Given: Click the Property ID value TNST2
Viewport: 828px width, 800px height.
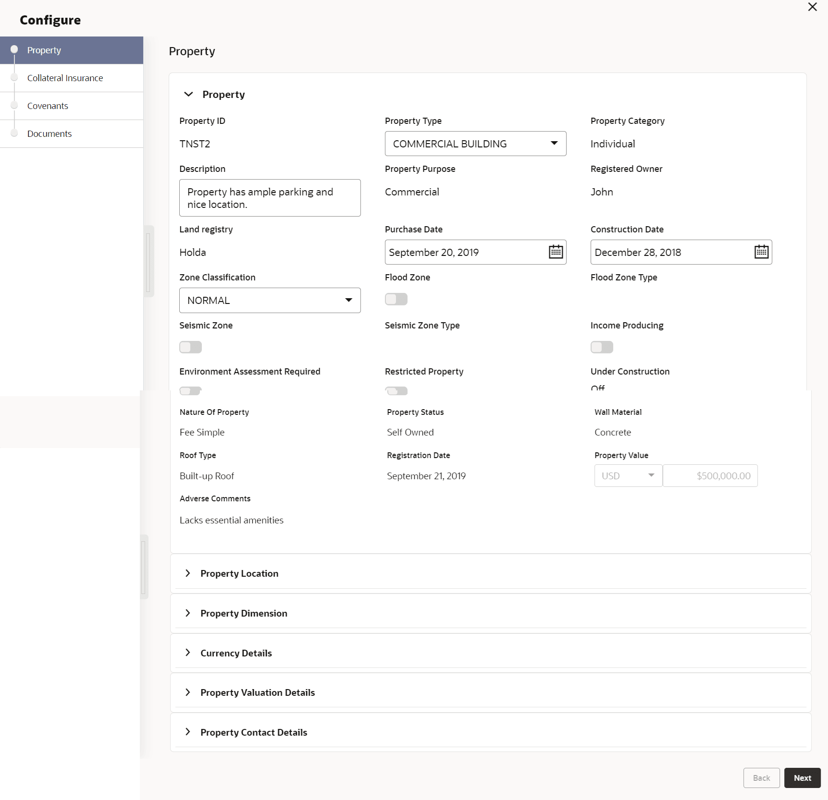Looking at the screenshot, I should tap(195, 144).
